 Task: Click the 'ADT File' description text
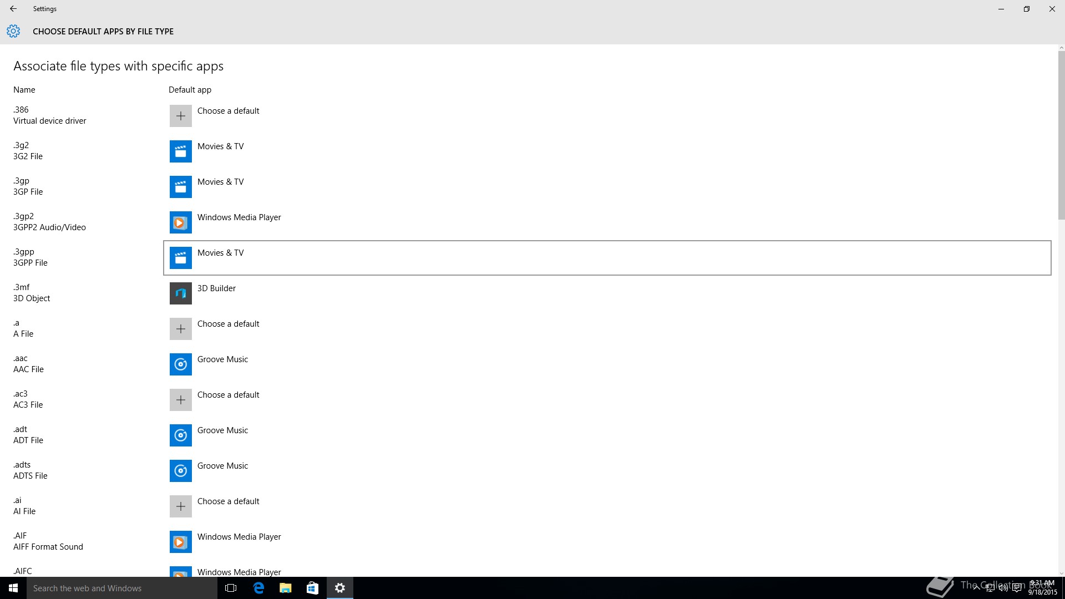[28, 440]
